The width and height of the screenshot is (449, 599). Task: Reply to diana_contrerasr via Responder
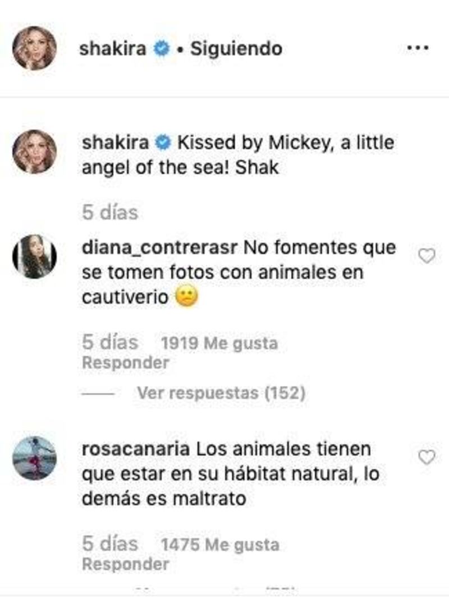pyautogui.click(x=126, y=362)
